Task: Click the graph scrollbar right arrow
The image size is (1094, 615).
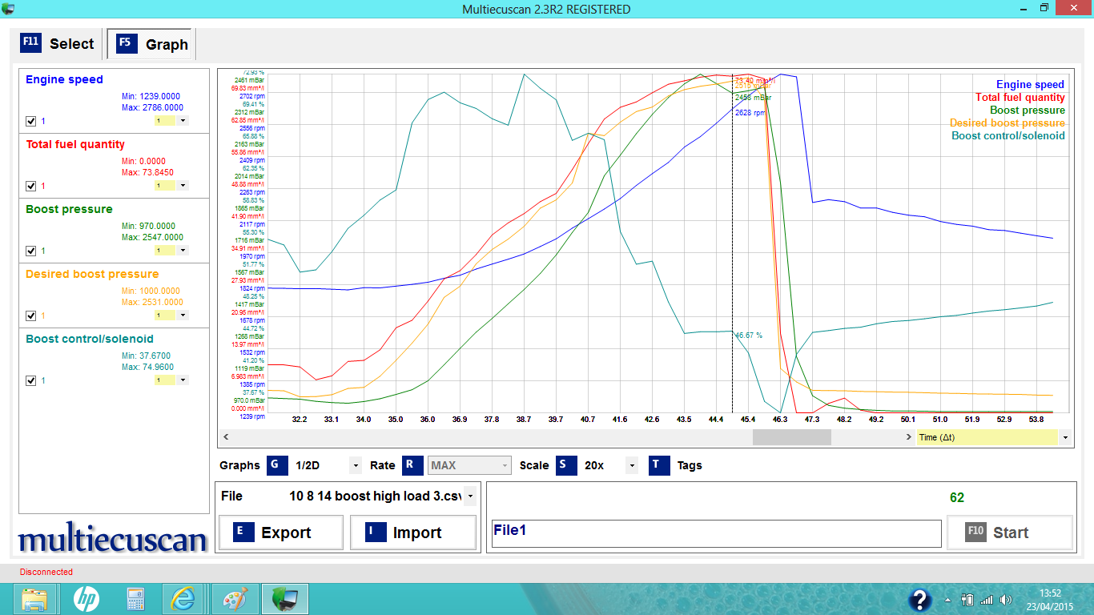Action: click(909, 437)
